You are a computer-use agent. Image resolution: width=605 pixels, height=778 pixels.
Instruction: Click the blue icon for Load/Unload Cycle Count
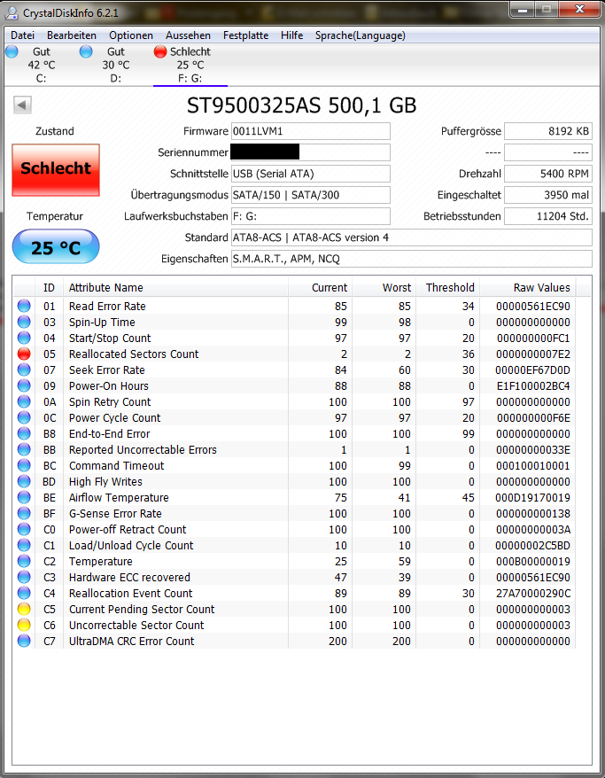(x=24, y=545)
